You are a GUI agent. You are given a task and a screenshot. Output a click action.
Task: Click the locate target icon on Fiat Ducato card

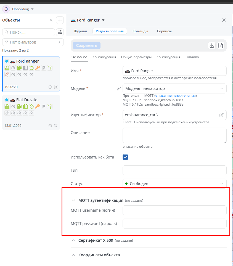pyautogui.click(x=50, y=126)
